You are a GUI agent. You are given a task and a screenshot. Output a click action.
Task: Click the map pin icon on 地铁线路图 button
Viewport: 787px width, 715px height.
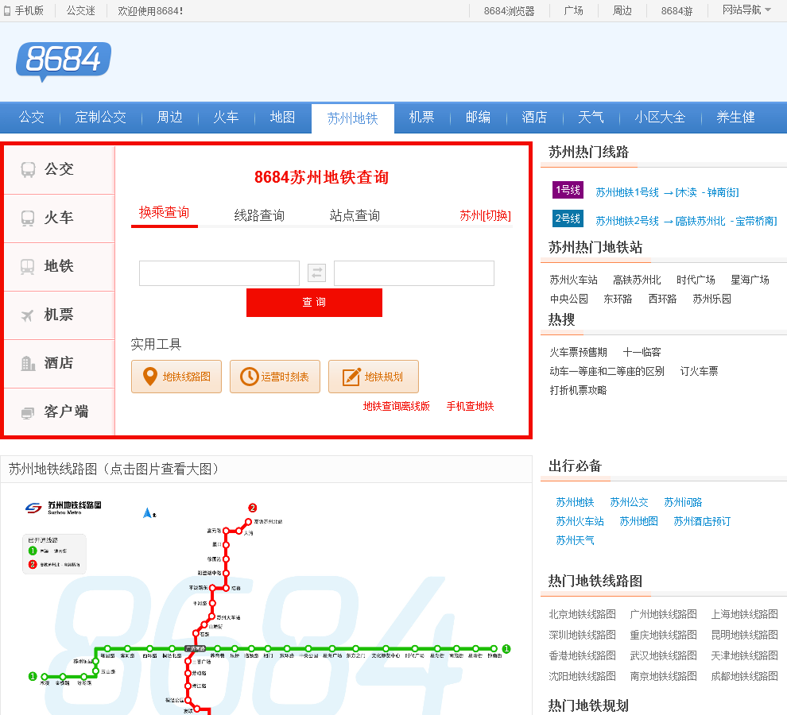150,377
